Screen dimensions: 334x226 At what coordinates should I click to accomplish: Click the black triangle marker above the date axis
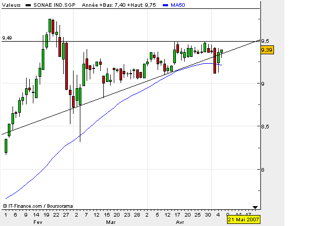tap(255, 207)
